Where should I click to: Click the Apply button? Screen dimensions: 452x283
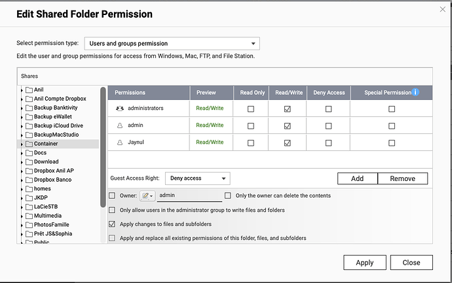[x=365, y=263]
